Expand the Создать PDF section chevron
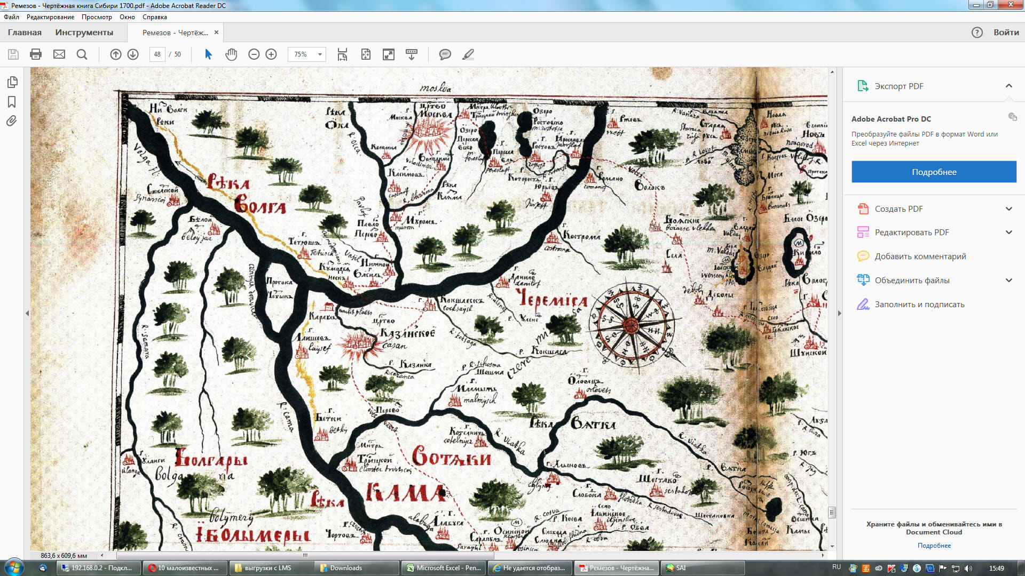Screen dimensions: 1025x576 (1008, 209)
